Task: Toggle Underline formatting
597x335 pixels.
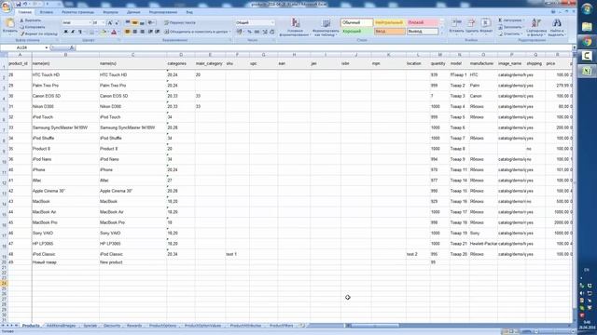Action: [x=80, y=32]
